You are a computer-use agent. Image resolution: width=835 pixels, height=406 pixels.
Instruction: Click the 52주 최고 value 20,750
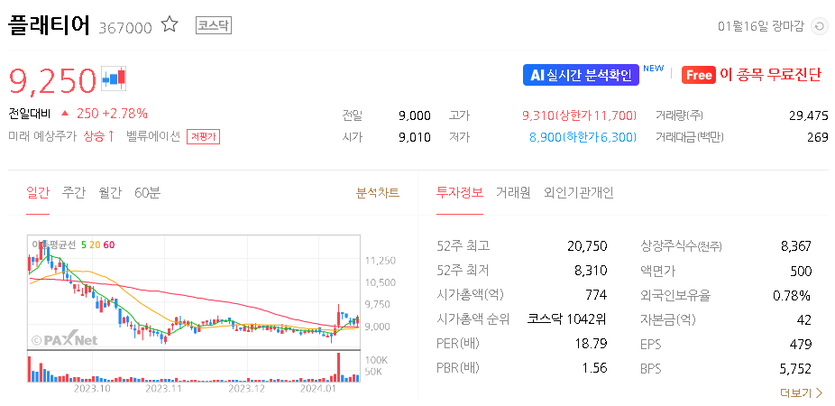(587, 246)
